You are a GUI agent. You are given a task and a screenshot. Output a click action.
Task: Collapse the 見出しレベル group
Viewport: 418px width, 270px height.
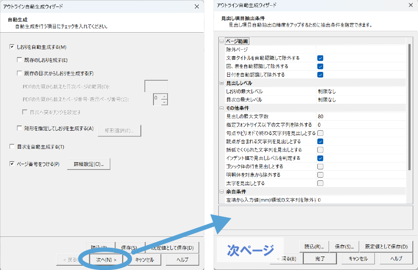pyautogui.click(x=222, y=83)
